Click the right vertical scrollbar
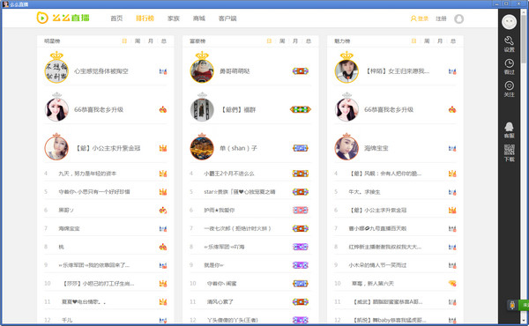This screenshot has height=326, width=529. [523, 167]
